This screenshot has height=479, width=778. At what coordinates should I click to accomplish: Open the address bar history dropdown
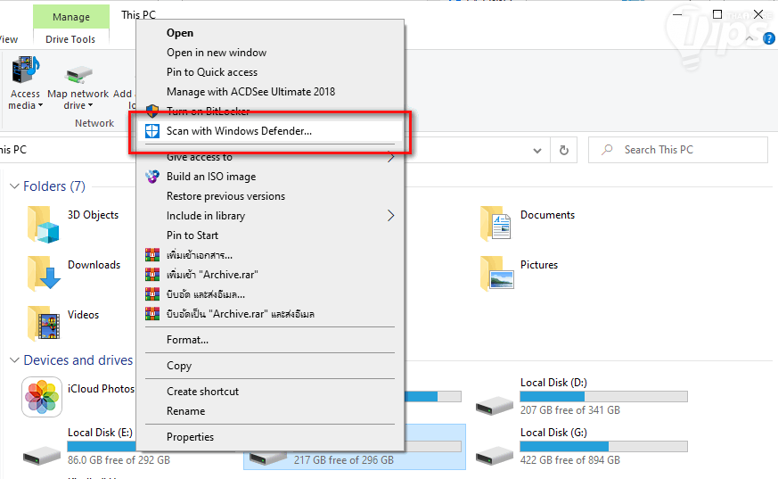tap(538, 150)
